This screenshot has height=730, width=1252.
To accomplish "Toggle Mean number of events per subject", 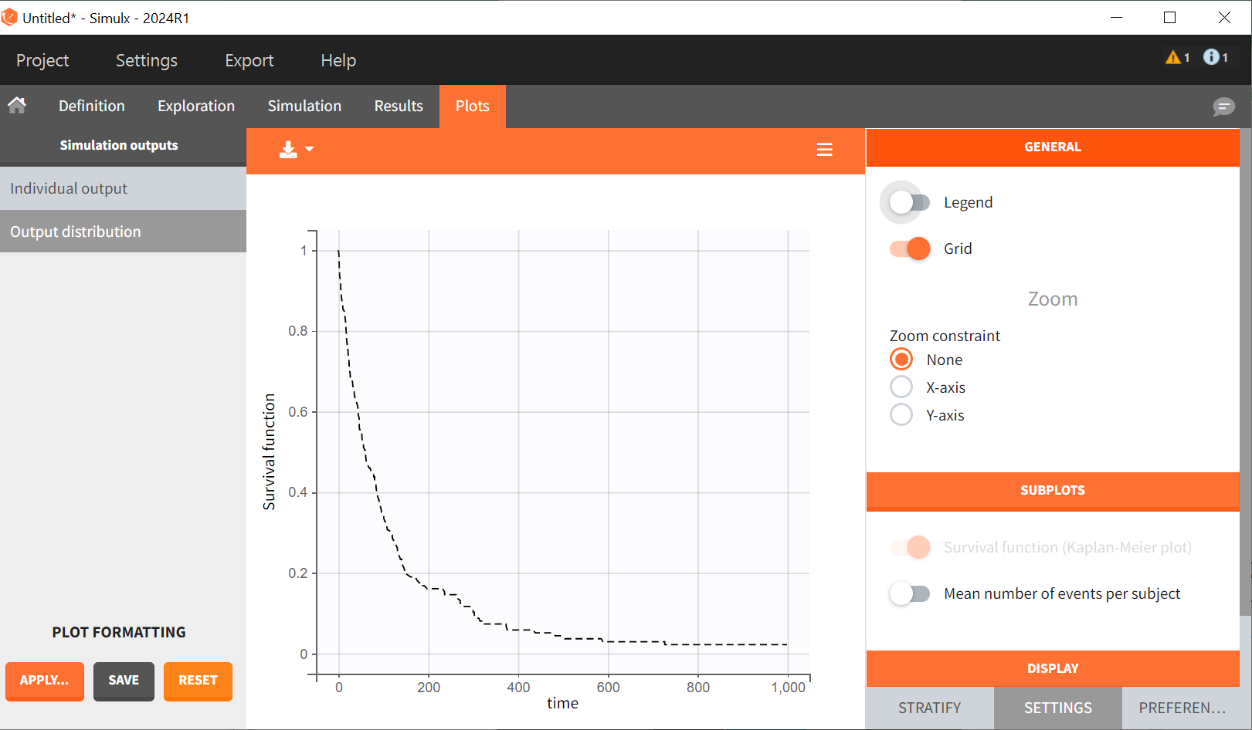I will pyautogui.click(x=909, y=593).
